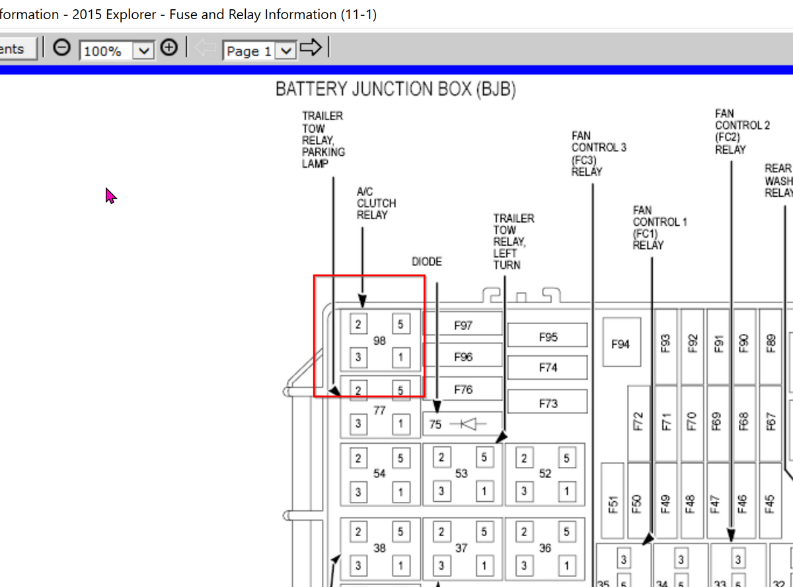
Task: Go to next page with right arrow
Action: click(x=311, y=48)
